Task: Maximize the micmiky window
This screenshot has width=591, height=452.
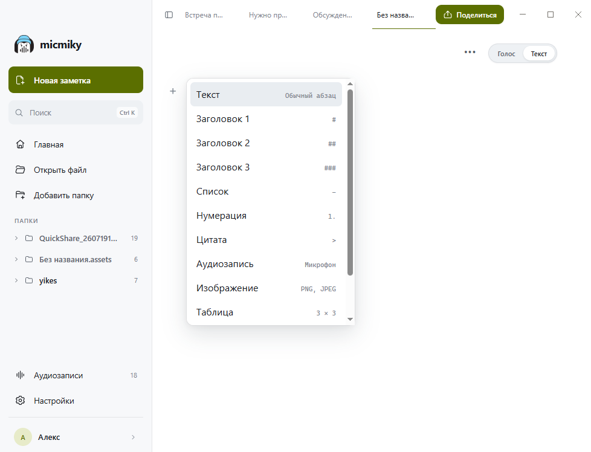Action: coord(551,15)
